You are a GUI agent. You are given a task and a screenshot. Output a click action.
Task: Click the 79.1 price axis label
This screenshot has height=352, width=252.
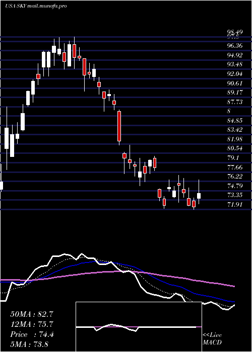point(233,157)
